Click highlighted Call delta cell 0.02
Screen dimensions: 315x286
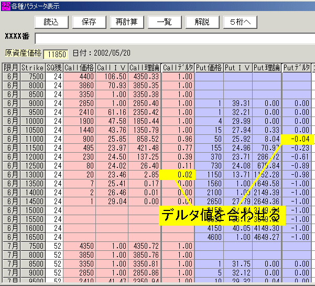[x=177, y=175]
